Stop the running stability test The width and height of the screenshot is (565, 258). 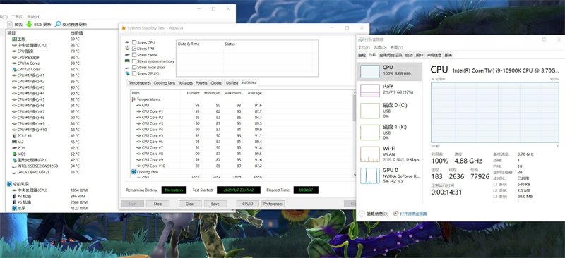click(x=157, y=204)
